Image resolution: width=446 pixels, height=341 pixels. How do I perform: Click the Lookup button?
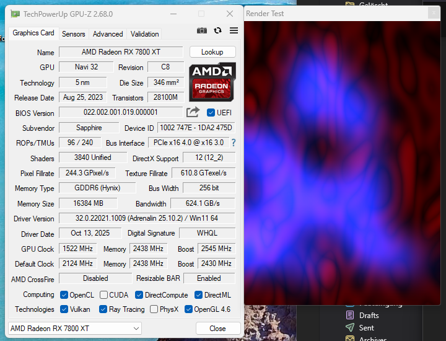click(x=212, y=52)
